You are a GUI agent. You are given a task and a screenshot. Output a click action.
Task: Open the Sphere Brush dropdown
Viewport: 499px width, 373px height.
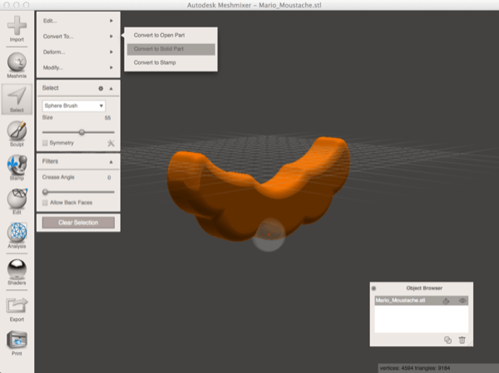(74, 106)
